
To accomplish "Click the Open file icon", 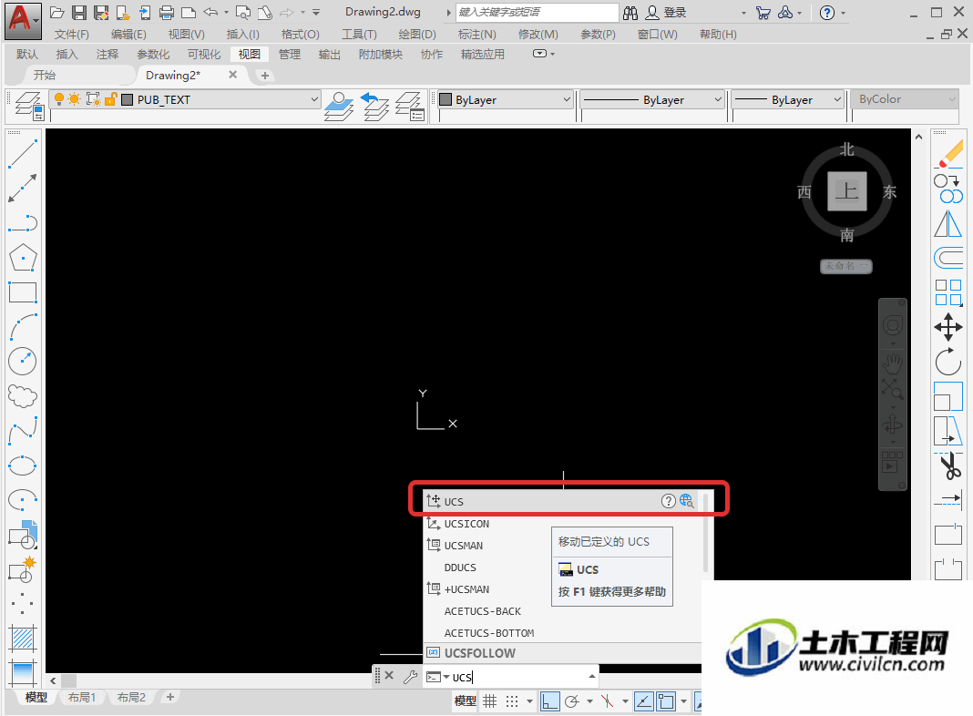I will pyautogui.click(x=57, y=13).
